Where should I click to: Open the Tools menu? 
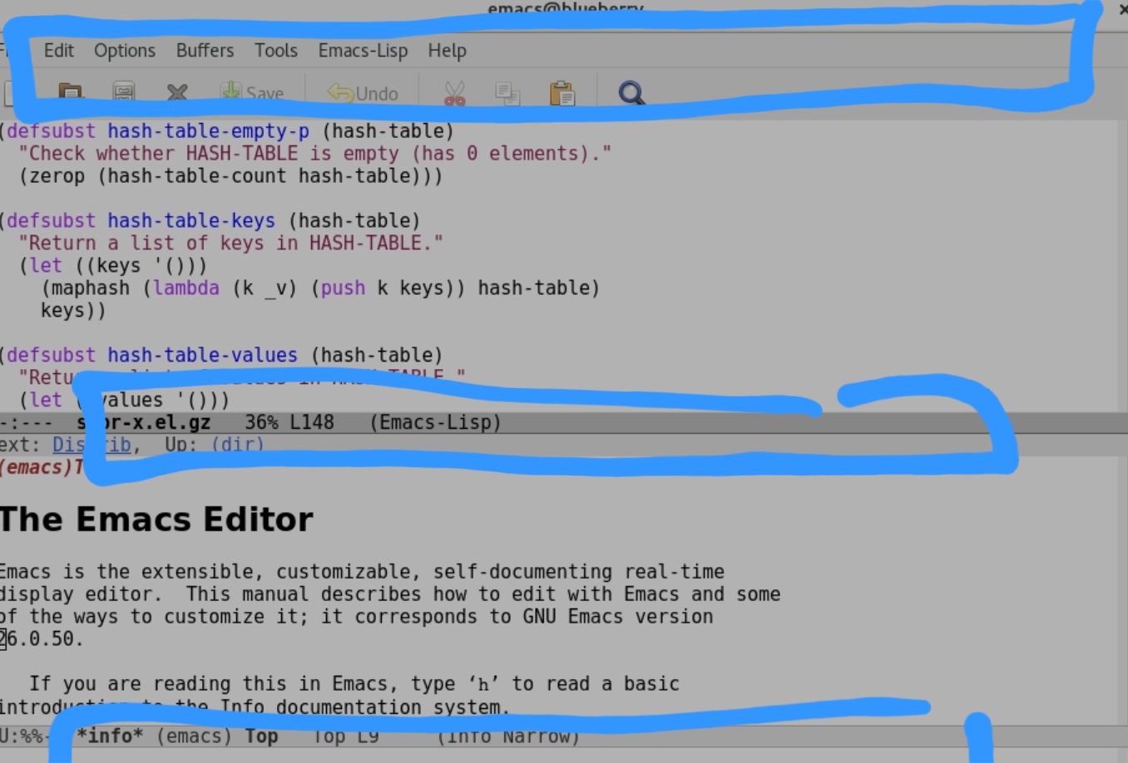(276, 51)
